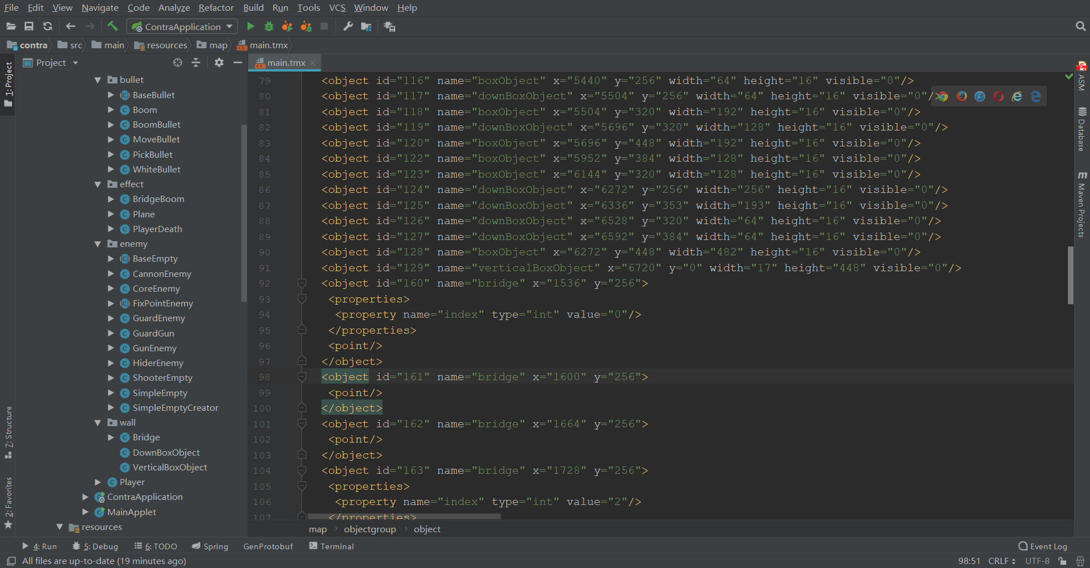Collapse the effect package
Screen dimensions: 1090x568
(x=98, y=184)
